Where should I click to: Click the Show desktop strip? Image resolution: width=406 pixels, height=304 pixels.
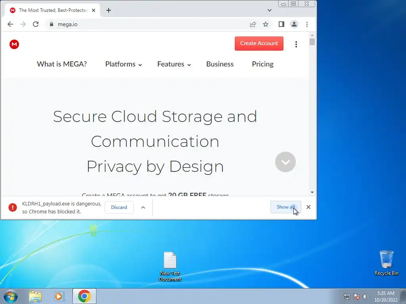pyautogui.click(x=403, y=296)
